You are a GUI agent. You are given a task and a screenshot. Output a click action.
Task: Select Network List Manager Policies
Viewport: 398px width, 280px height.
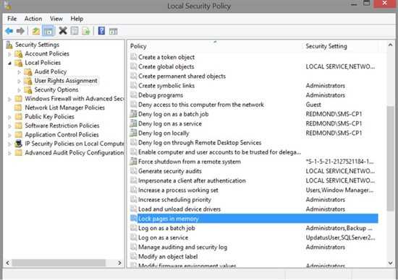tap(64, 108)
